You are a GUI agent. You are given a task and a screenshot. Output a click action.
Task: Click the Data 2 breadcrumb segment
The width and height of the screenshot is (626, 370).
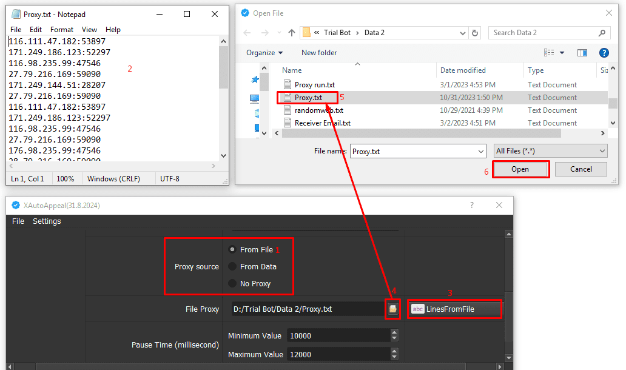[x=374, y=33]
